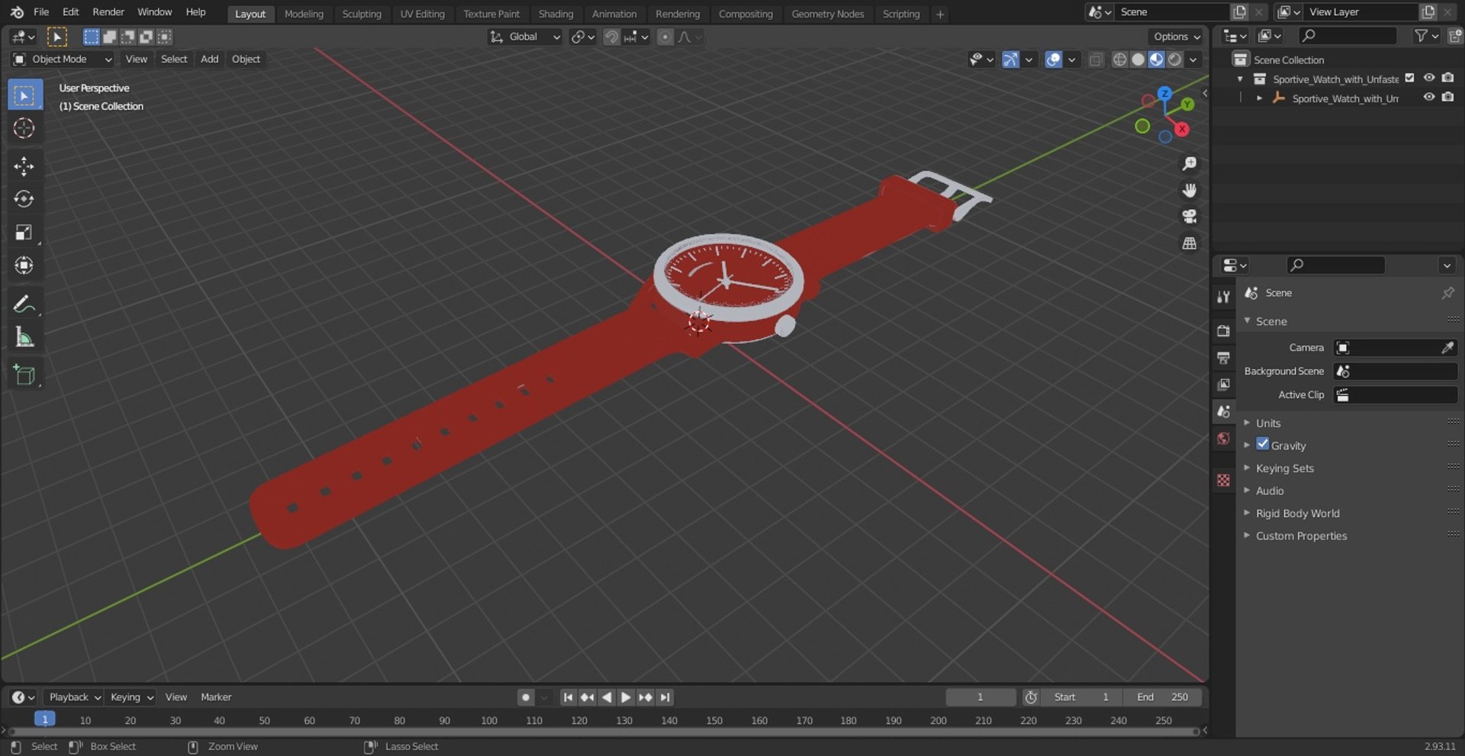Hide the Sportive_Watch collection with eye icon

[1428, 78]
